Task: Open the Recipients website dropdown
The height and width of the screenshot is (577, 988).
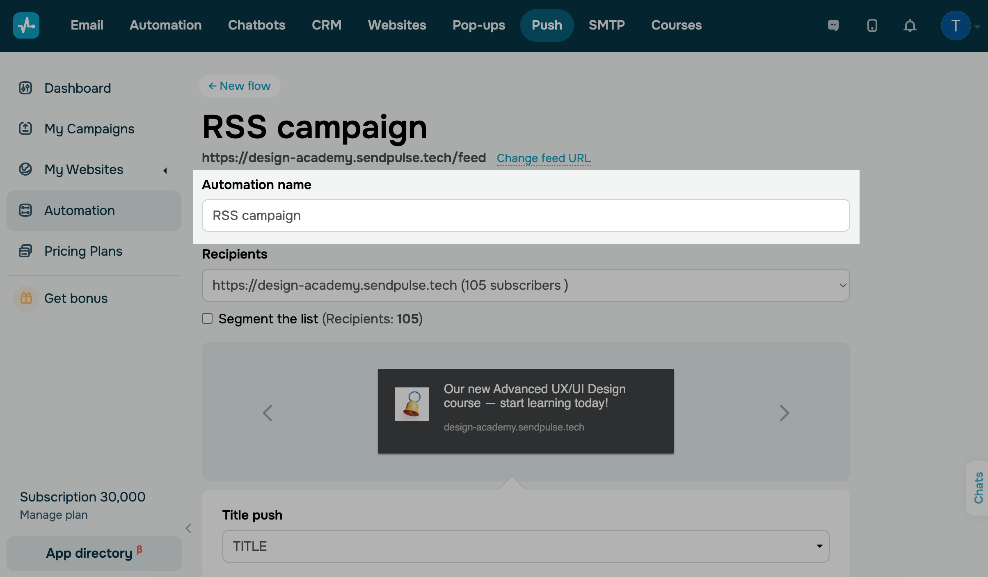Action: [526, 285]
